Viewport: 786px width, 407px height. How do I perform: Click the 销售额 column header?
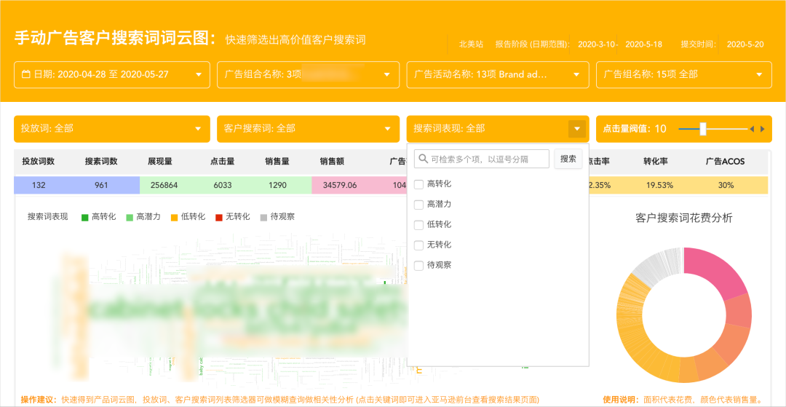point(332,162)
